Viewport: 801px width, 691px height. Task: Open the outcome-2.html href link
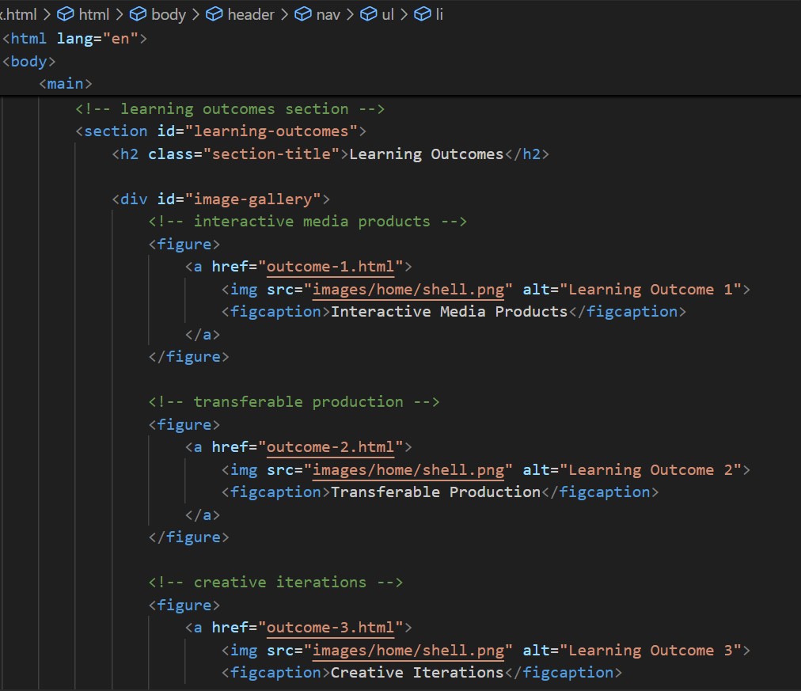pyautogui.click(x=331, y=447)
